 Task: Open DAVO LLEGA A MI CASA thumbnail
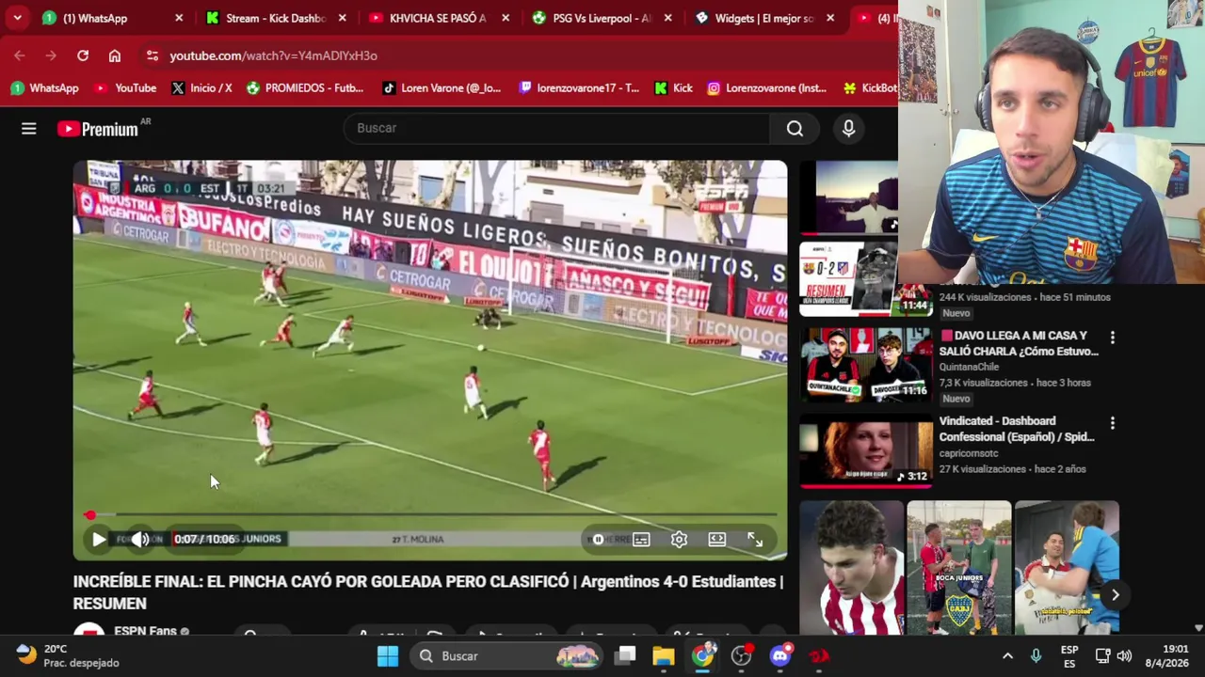pos(865,365)
